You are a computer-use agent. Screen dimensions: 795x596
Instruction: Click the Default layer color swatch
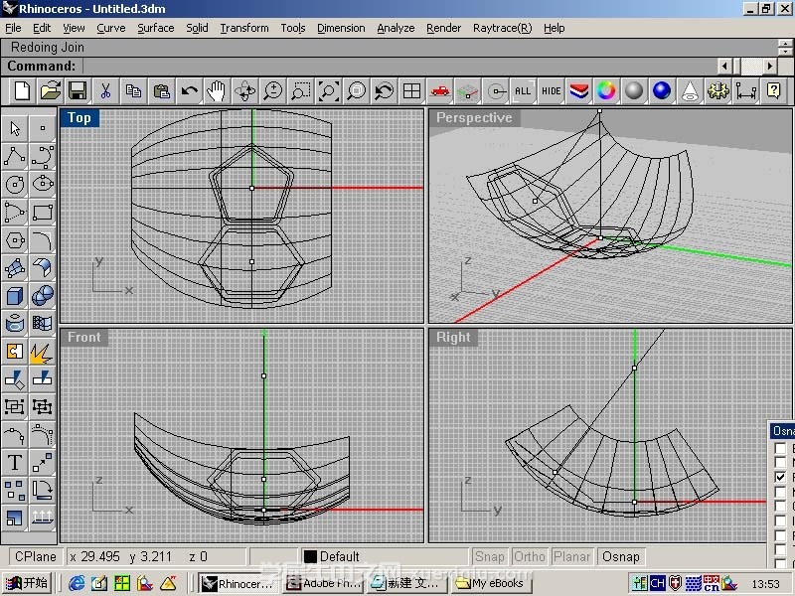(310, 556)
